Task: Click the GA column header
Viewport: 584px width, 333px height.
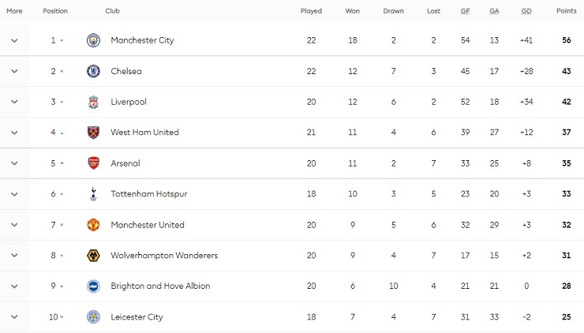Action: (494, 11)
